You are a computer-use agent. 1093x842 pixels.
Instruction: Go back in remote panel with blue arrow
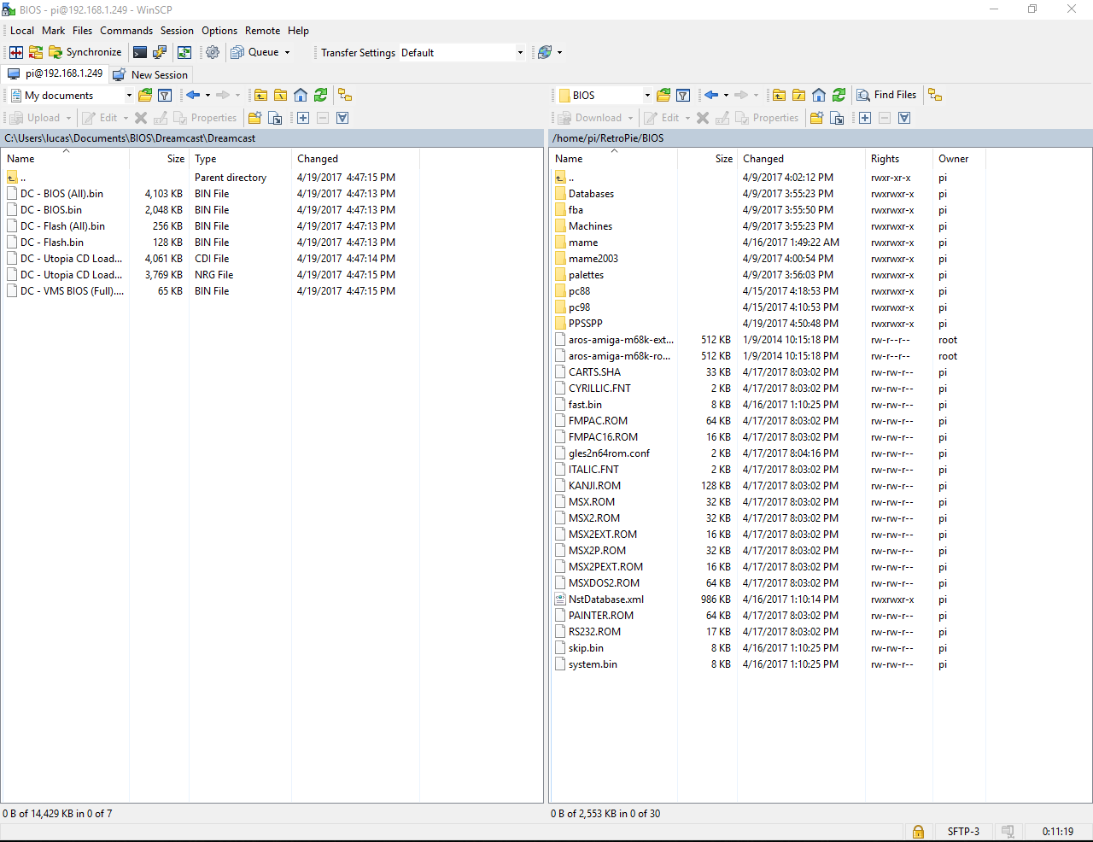(x=711, y=95)
